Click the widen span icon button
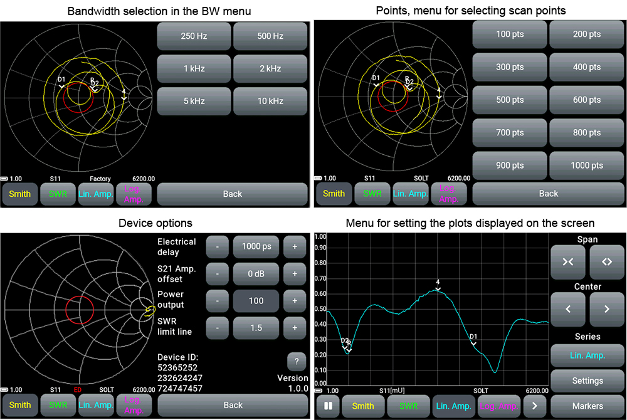This screenshot has width=627, height=420. 606,262
